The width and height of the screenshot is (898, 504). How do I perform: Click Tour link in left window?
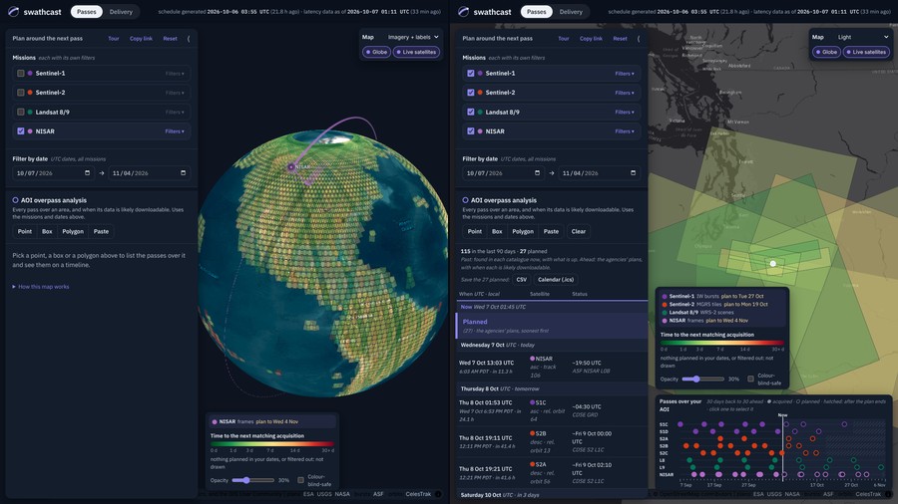[x=114, y=38]
